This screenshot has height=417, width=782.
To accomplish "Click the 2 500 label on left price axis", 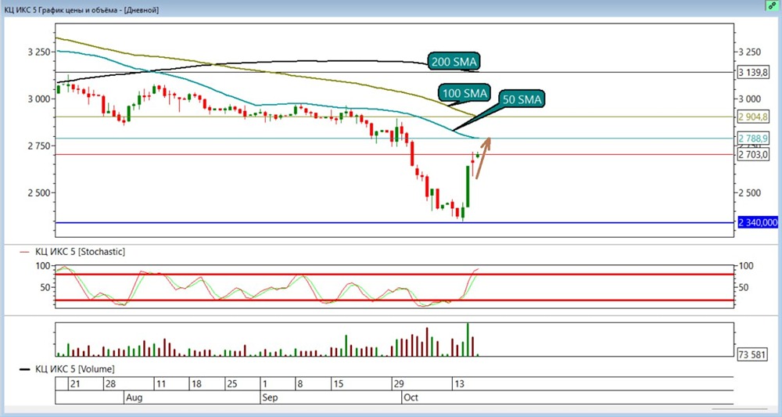I will click(x=38, y=193).
